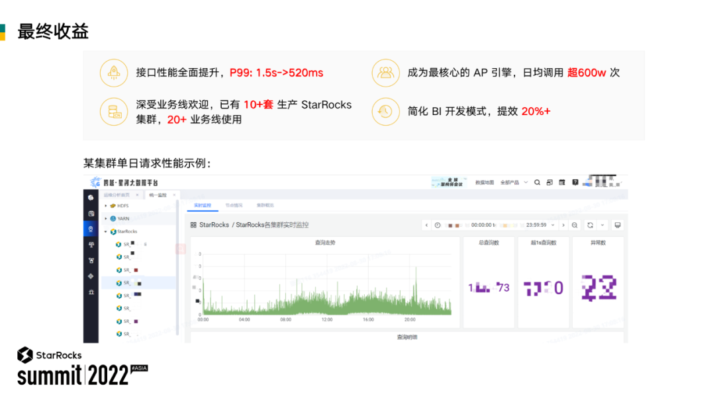715x402 pixels.
Task: Click the refresh icon in monitoring toolbar
Action: pos(590,225)
